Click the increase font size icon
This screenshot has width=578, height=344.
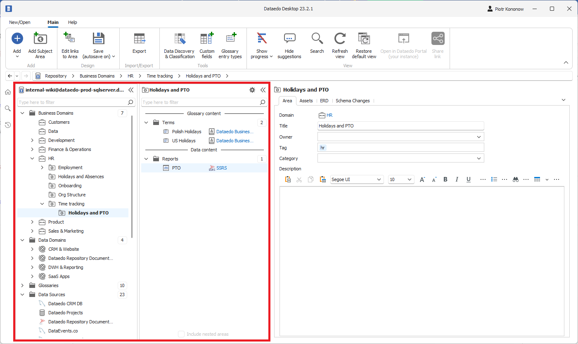point(422,179)
